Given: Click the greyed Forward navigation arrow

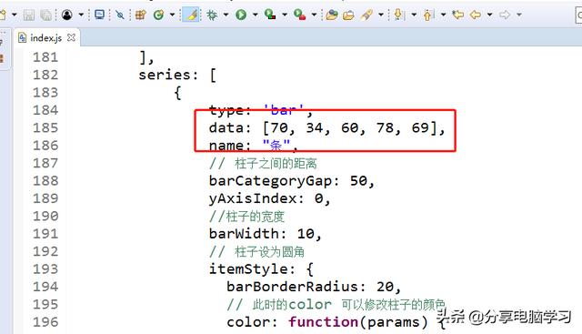Looking at the screenshot, I should [505, 15].
